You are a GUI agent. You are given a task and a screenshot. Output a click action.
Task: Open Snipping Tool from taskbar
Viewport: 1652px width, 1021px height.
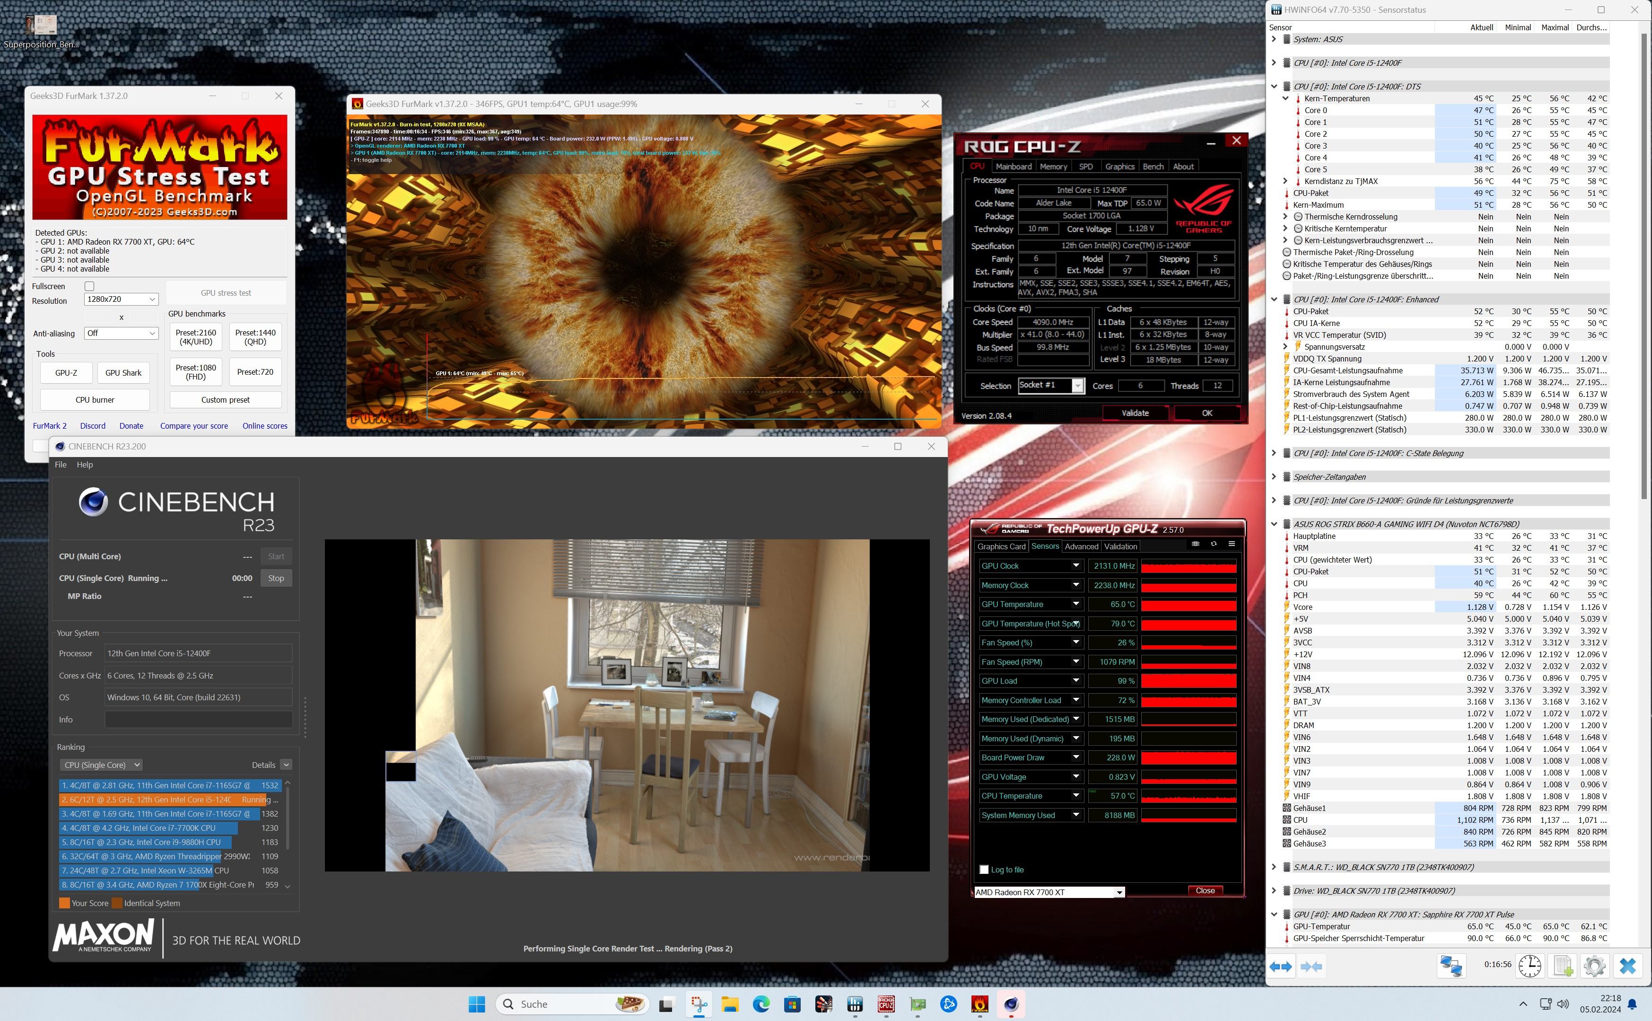[699, 1004]
